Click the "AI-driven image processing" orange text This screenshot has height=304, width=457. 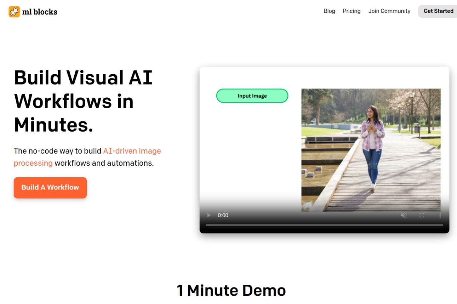[x=87, y=157]
